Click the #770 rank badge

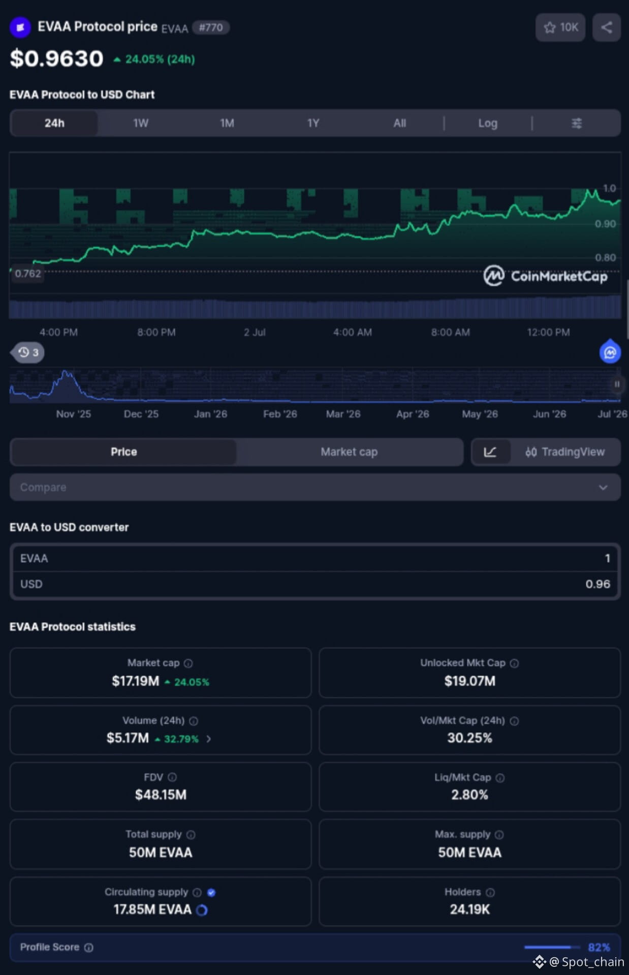point(211,27)
